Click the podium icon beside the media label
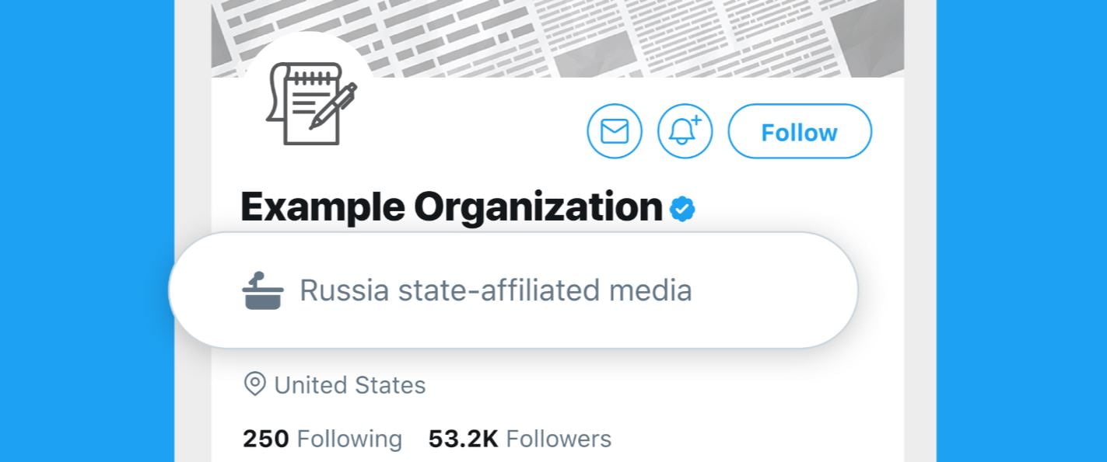The height and width of the screenshot is (462, 1107). point(262,291)
